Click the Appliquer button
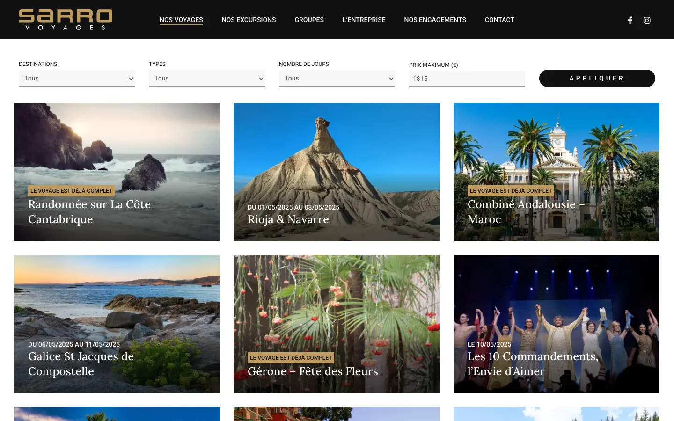This screenshot has width=674, height=421. pos(597,78)
